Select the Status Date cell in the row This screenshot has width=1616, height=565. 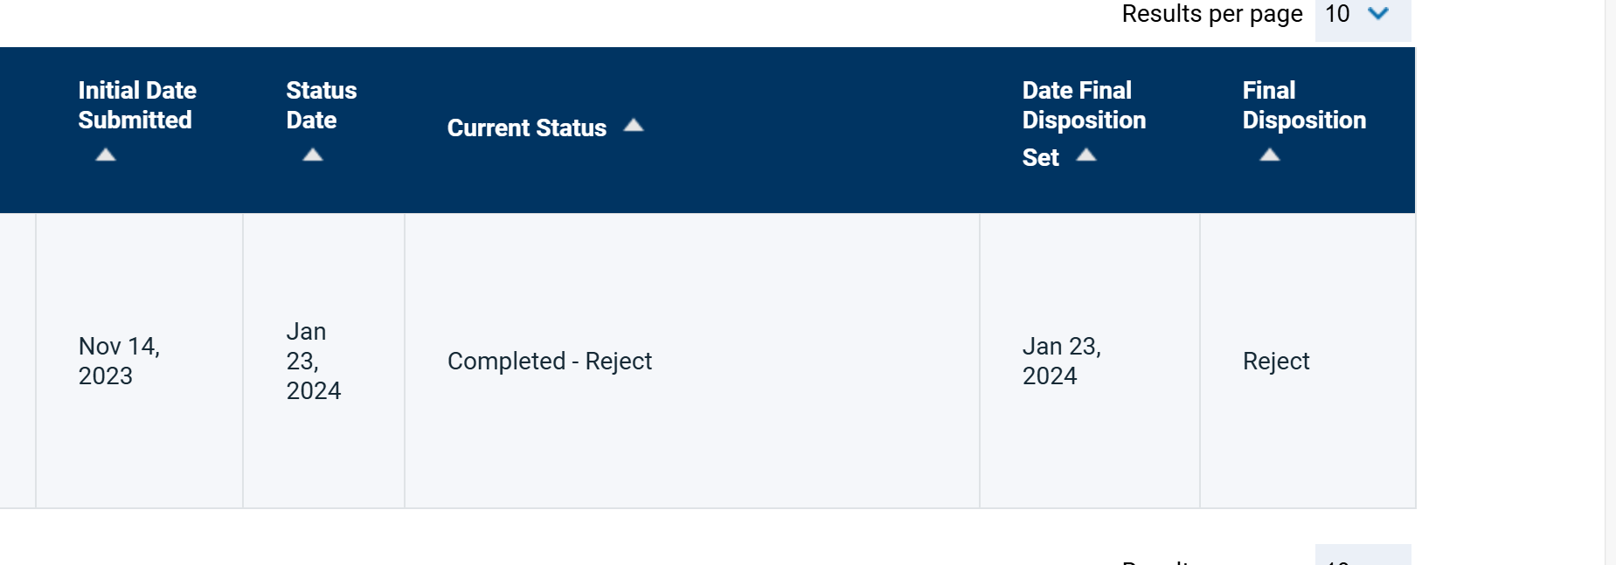tap(313, 361)
